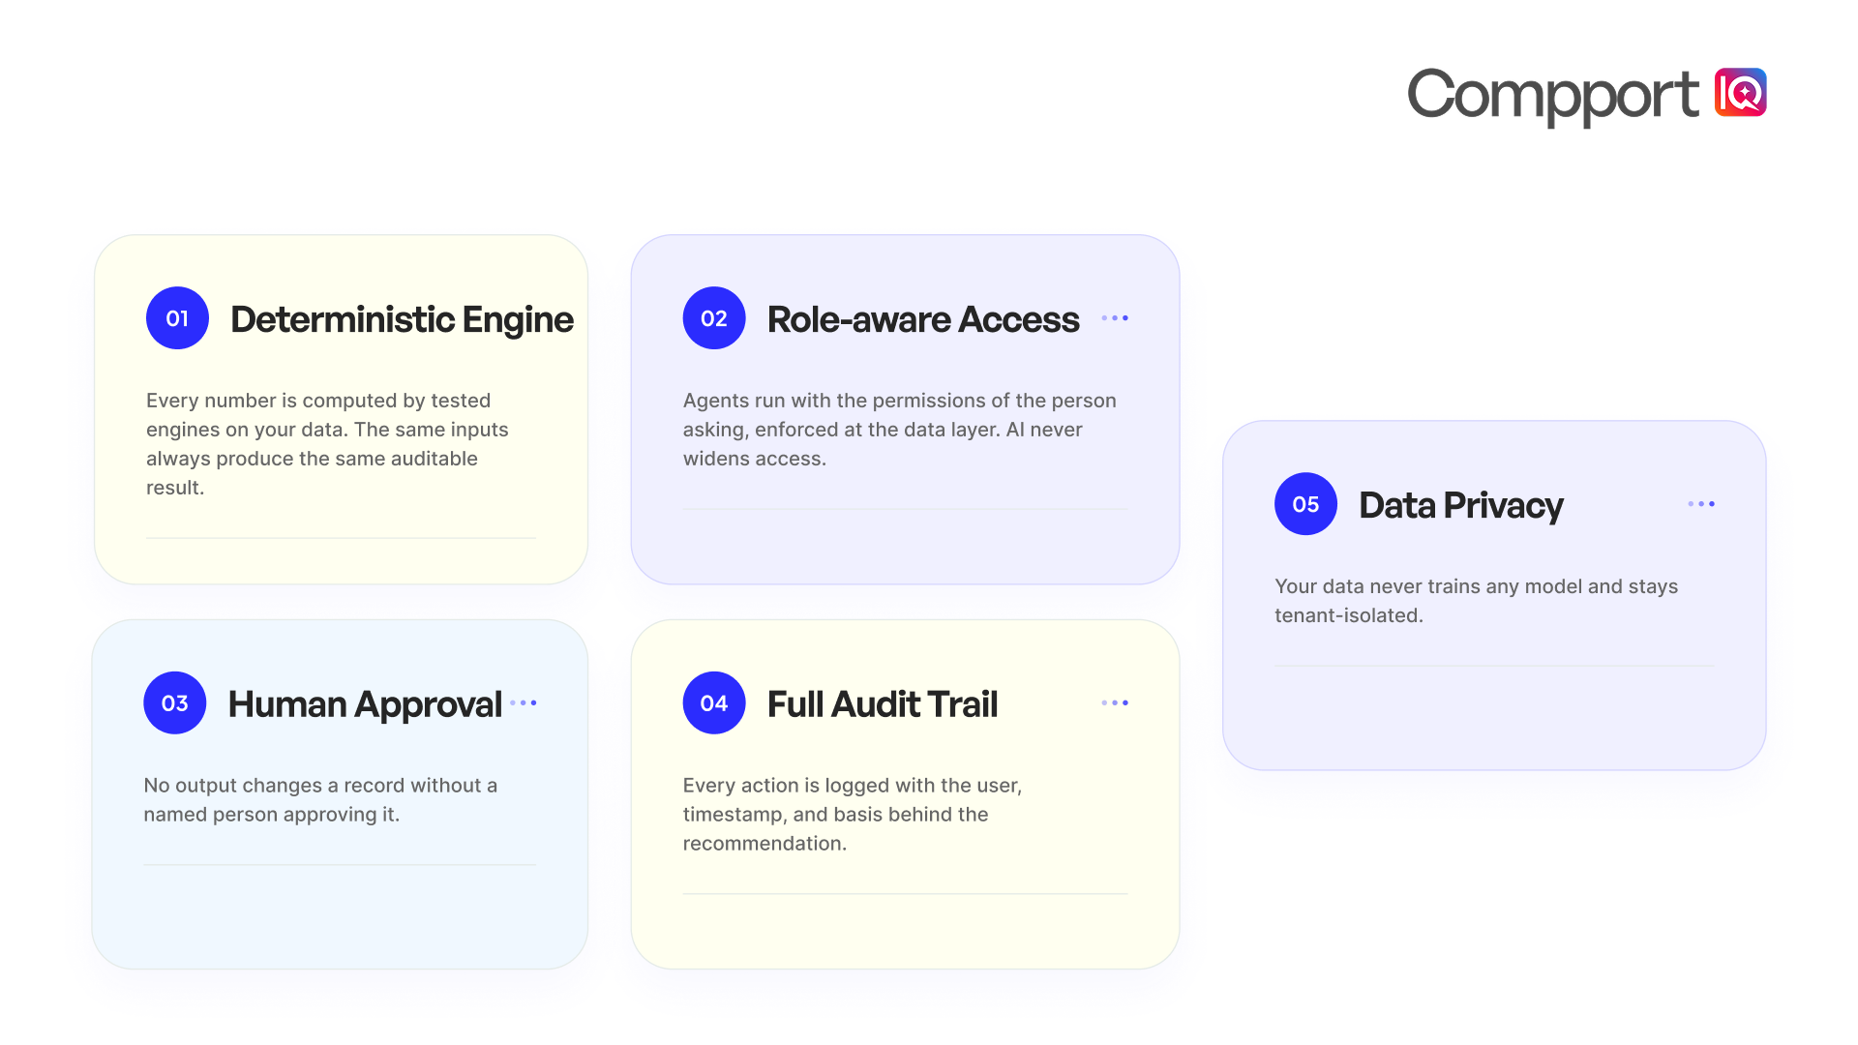
Task: Click the Full Audit Trail heading
Action: [883, 704]
